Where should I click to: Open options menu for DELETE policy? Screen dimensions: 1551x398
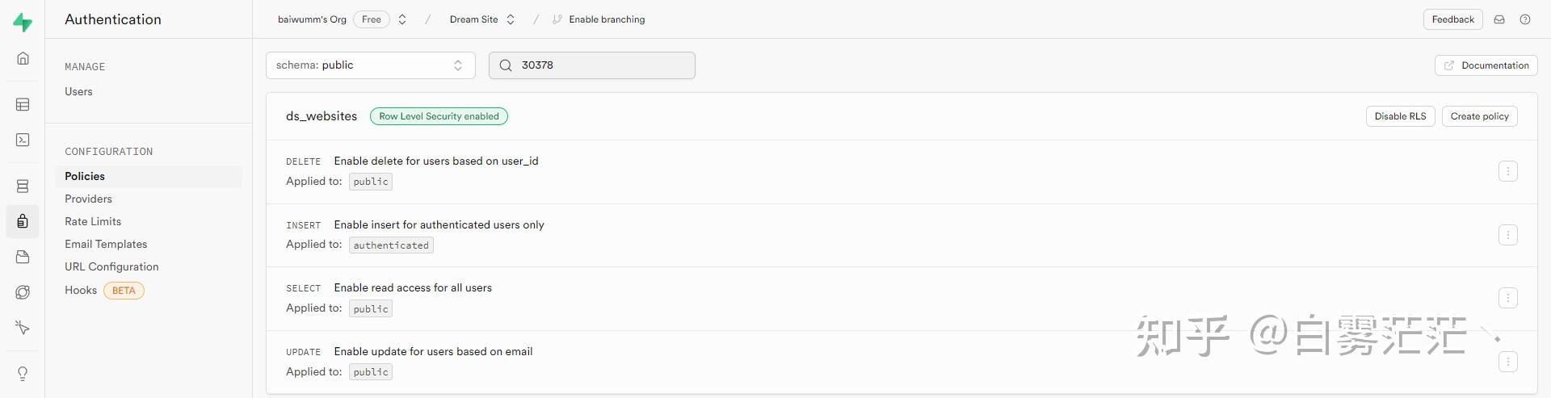click(1507, 171)
